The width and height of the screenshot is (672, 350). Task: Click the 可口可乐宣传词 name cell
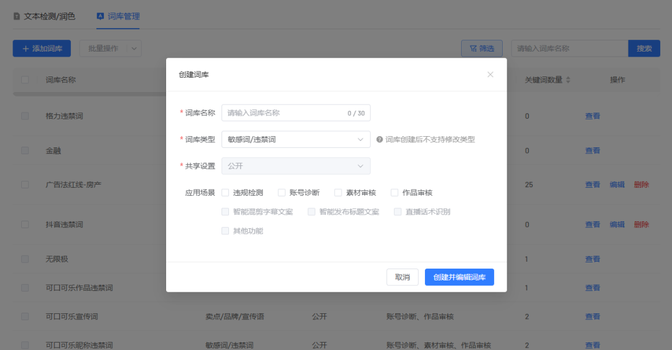click(x=72, y=316)
